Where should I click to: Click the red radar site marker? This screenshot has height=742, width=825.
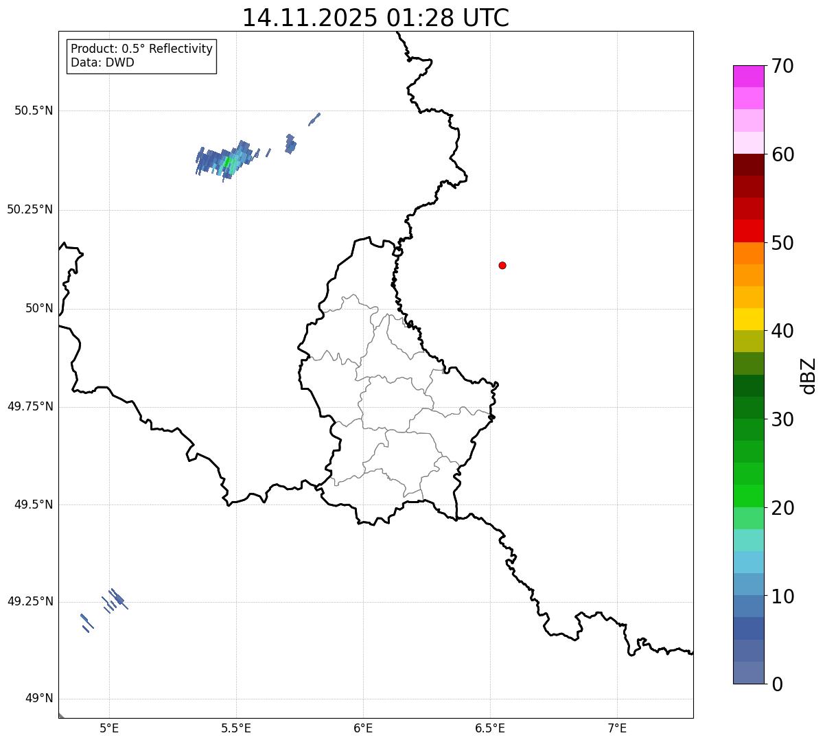pos(502,265)
